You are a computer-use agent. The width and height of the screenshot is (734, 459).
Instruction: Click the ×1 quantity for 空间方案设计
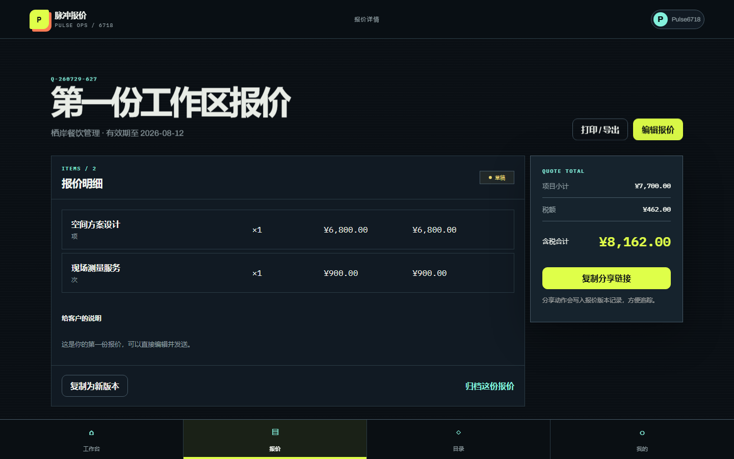coord(257,230)
